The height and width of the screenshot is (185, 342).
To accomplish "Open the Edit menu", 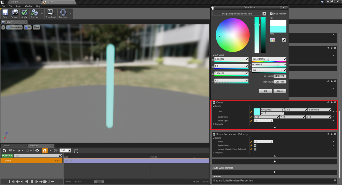I will point(10,6).
